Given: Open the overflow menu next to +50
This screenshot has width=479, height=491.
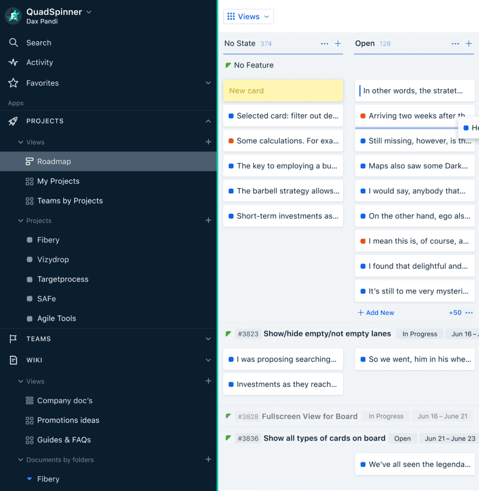Looking at the screenshot, I should (469, 313).
